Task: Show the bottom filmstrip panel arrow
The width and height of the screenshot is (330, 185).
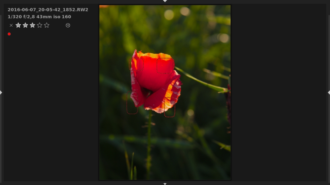Action: click(165, 184)
